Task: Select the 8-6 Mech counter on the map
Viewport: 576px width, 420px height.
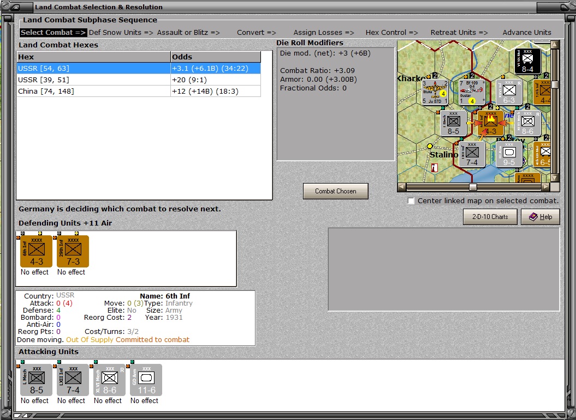Action: (527, 123)
